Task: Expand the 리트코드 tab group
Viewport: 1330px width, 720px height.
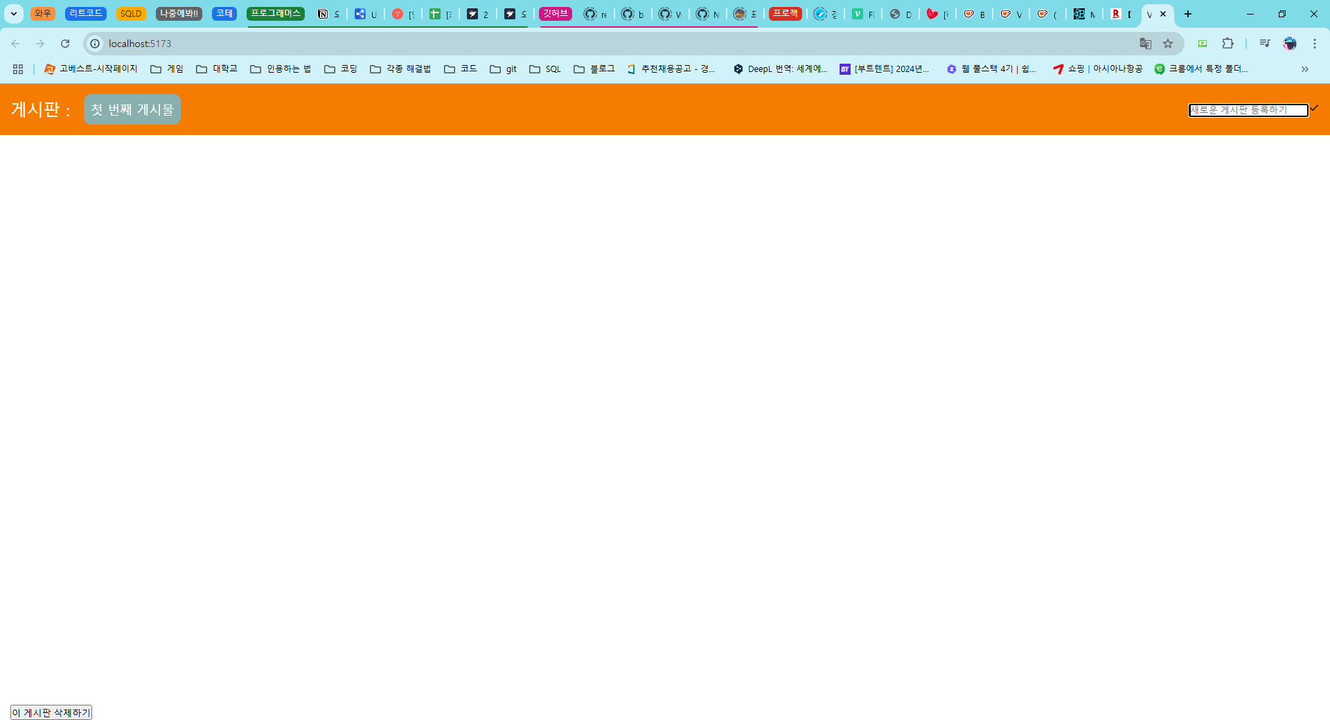Action: click(86, 14)
